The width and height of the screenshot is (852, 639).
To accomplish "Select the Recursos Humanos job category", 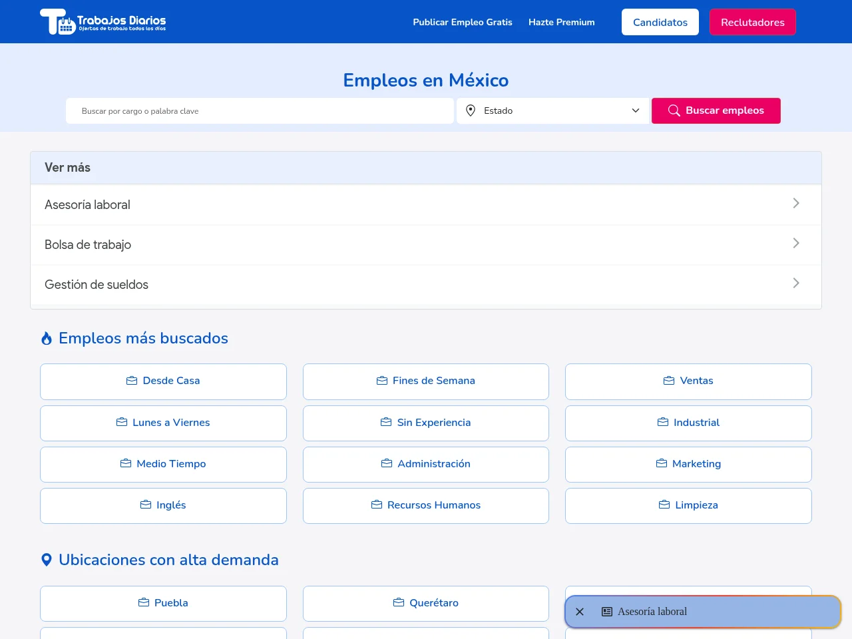I will point(426,506).
